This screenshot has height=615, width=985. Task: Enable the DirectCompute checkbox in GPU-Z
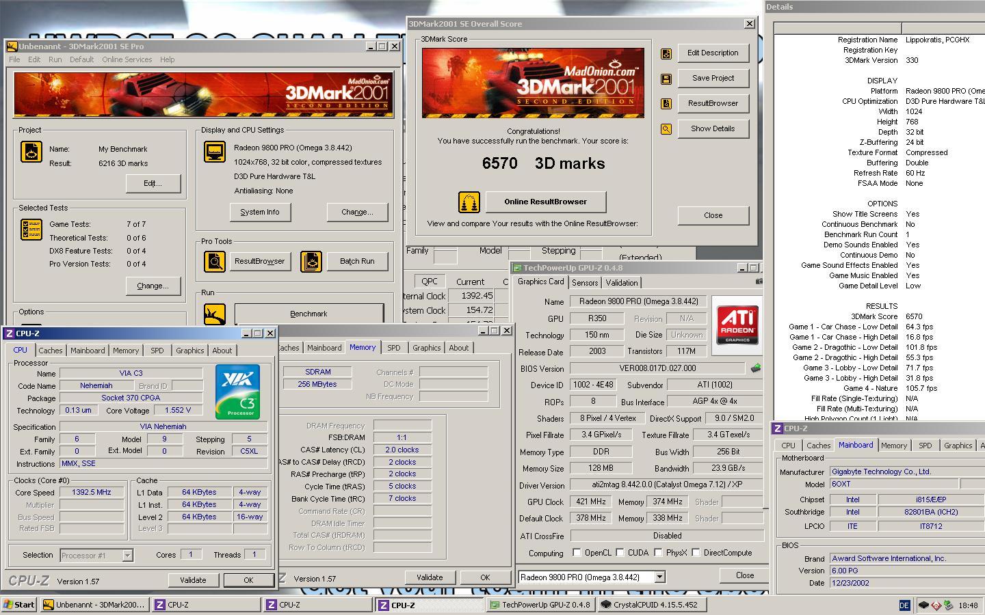pos(696,553)
